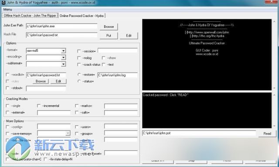The height and width of the screenshot is (167, 279).
Task: Switch to Online Password Cracker - Hydra tab
Action: coord(82,16)
